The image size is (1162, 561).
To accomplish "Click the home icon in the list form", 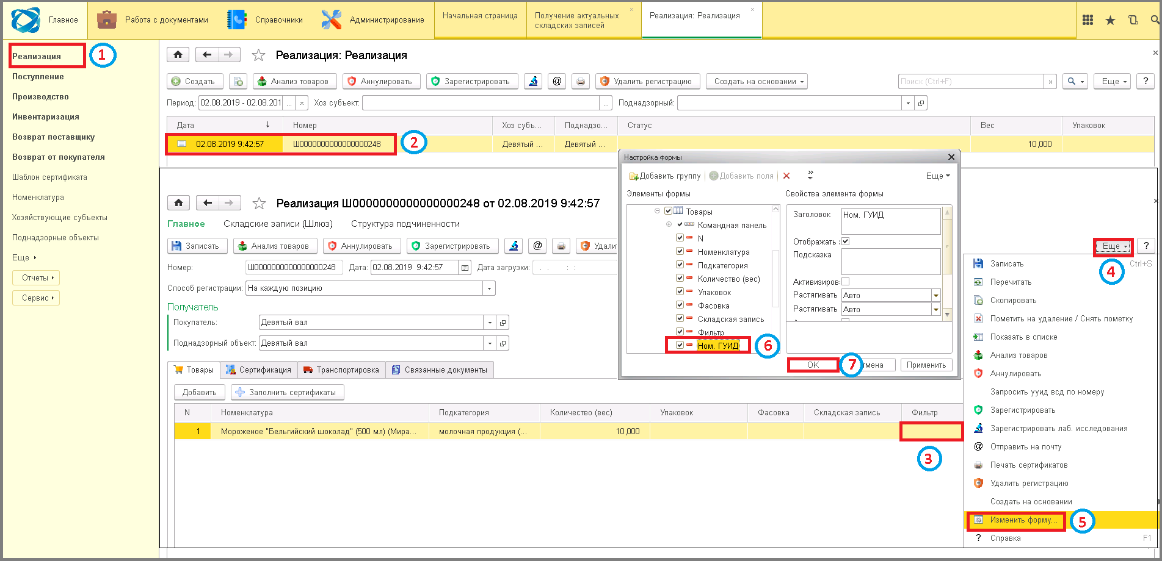I will [x=178, y=55].
